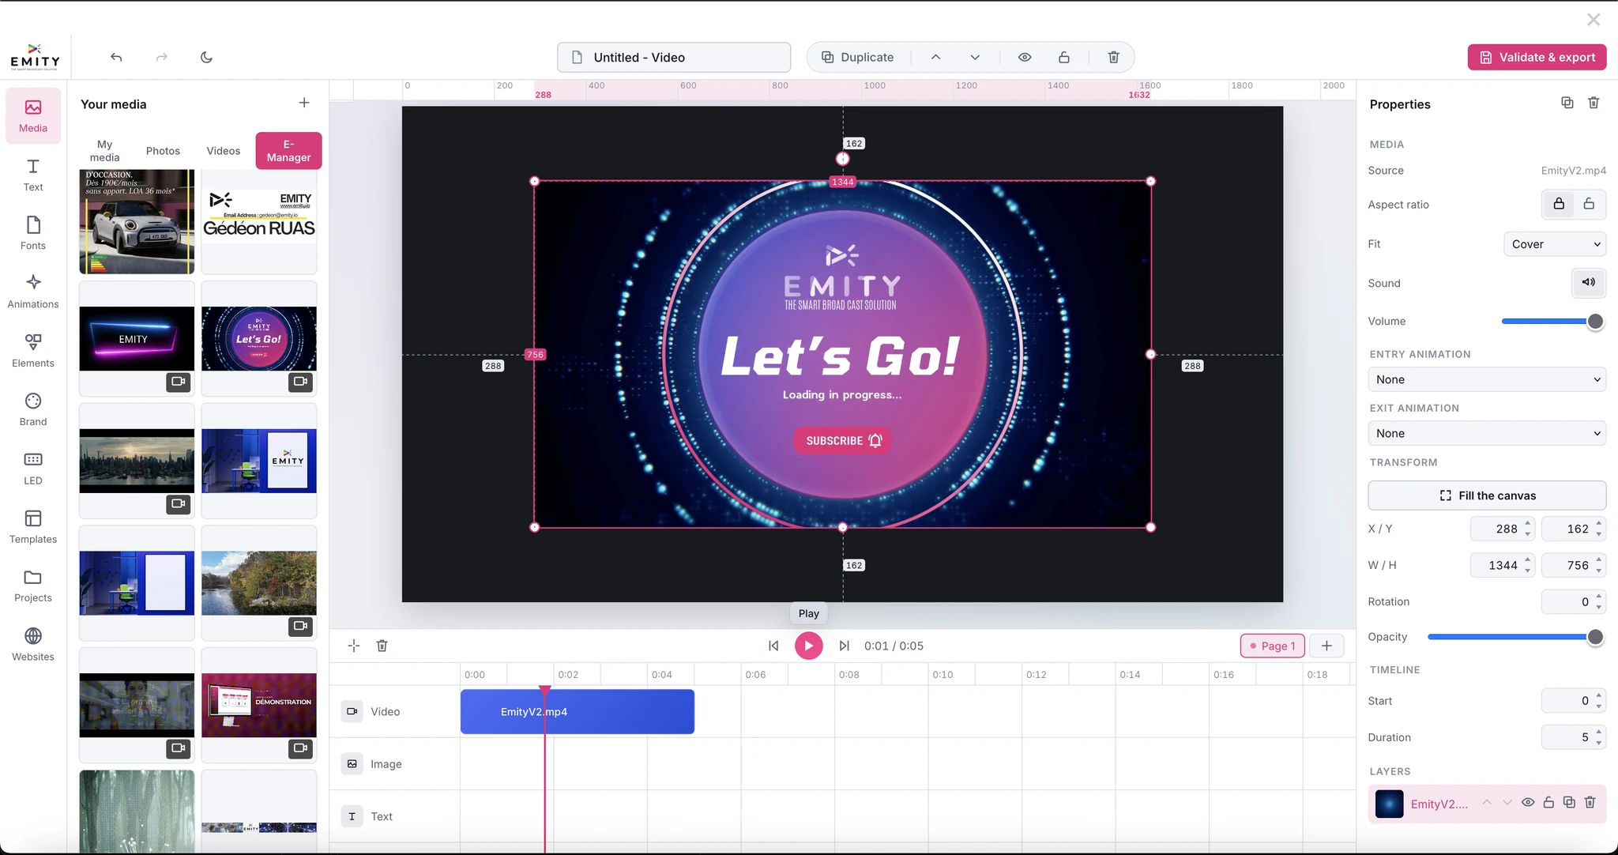The image size is (1618, 855).
Task: Increase the Duration stepper
Action: [x=1598, y=732]
